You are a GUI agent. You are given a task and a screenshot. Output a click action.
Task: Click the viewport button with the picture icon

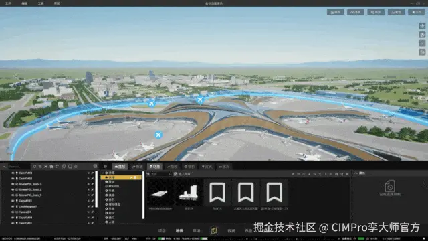click(x=336, y=12)
